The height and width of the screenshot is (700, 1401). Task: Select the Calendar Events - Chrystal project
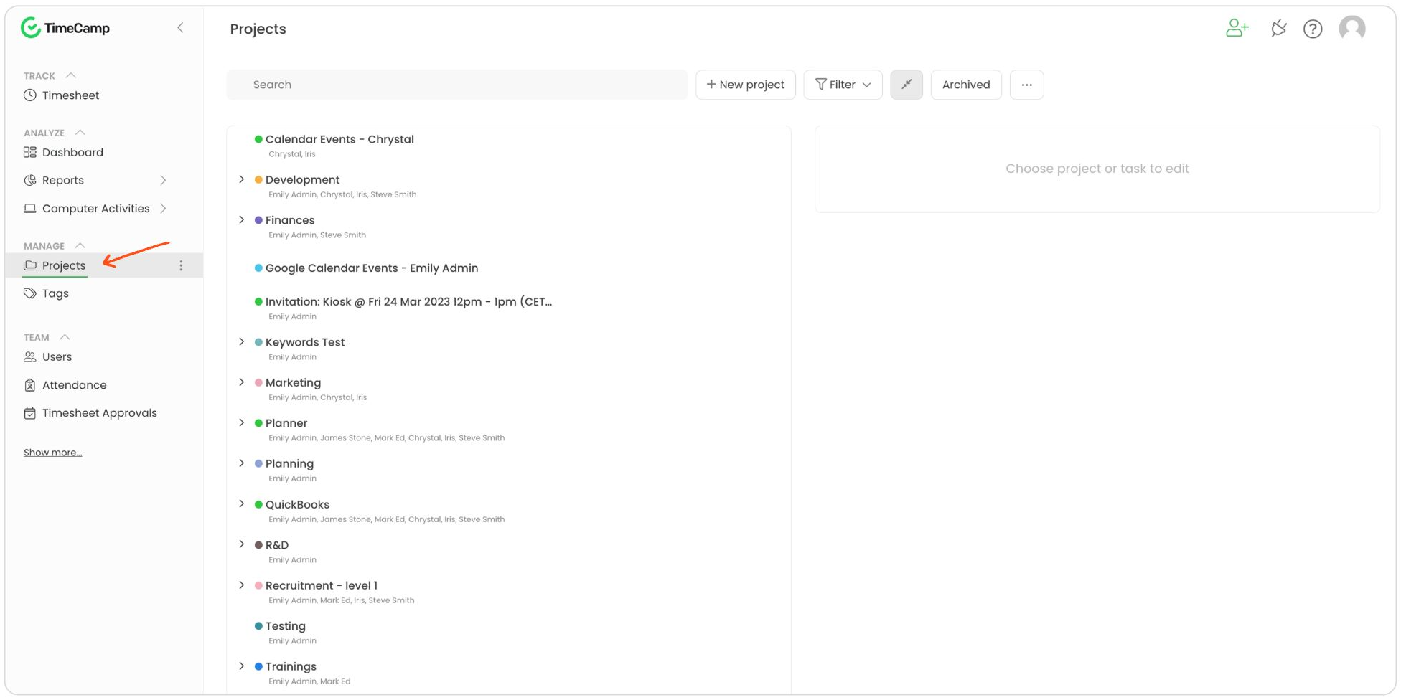[339, 139]
